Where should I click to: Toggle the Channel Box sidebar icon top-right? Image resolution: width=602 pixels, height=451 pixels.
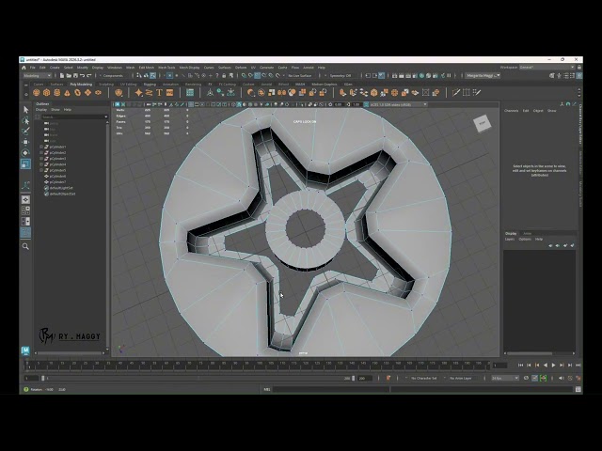point(579,75)
